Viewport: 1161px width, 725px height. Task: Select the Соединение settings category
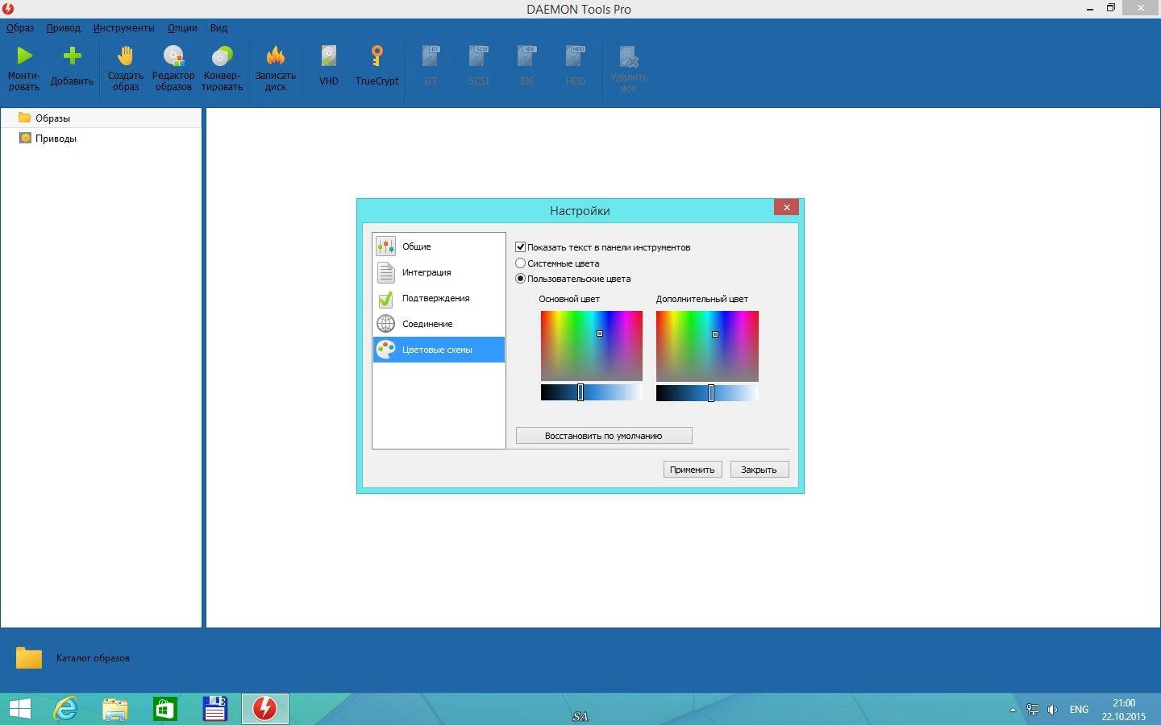point(439,324)
